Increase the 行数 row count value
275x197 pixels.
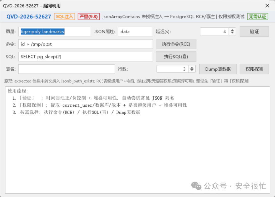[x=192, y=68]
